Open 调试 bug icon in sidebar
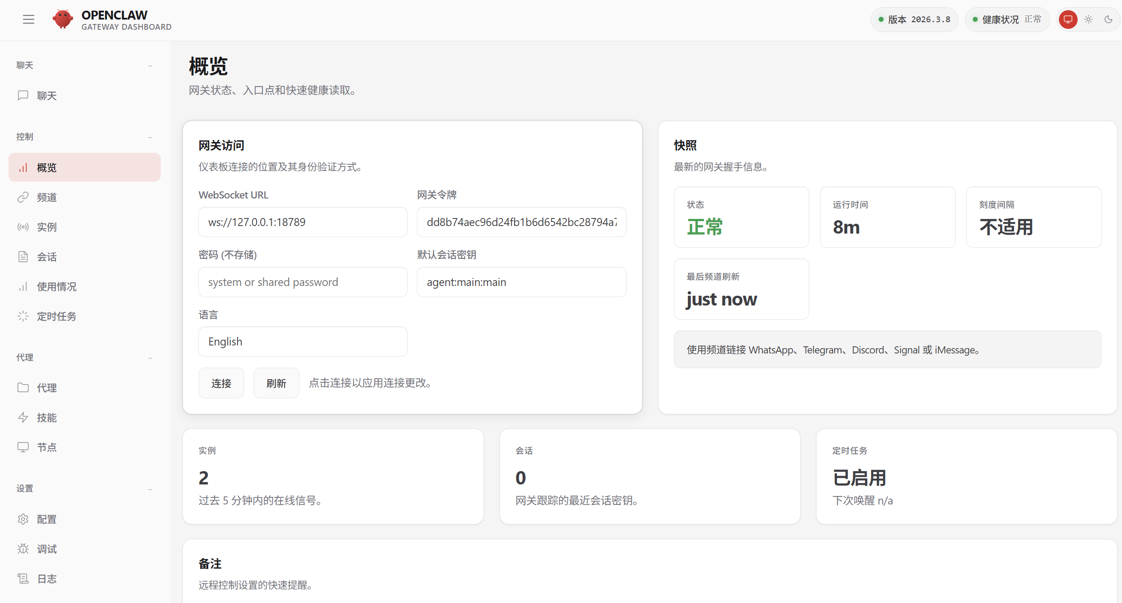This screenshot has width=1122, height=603. [x=23, y=549]
